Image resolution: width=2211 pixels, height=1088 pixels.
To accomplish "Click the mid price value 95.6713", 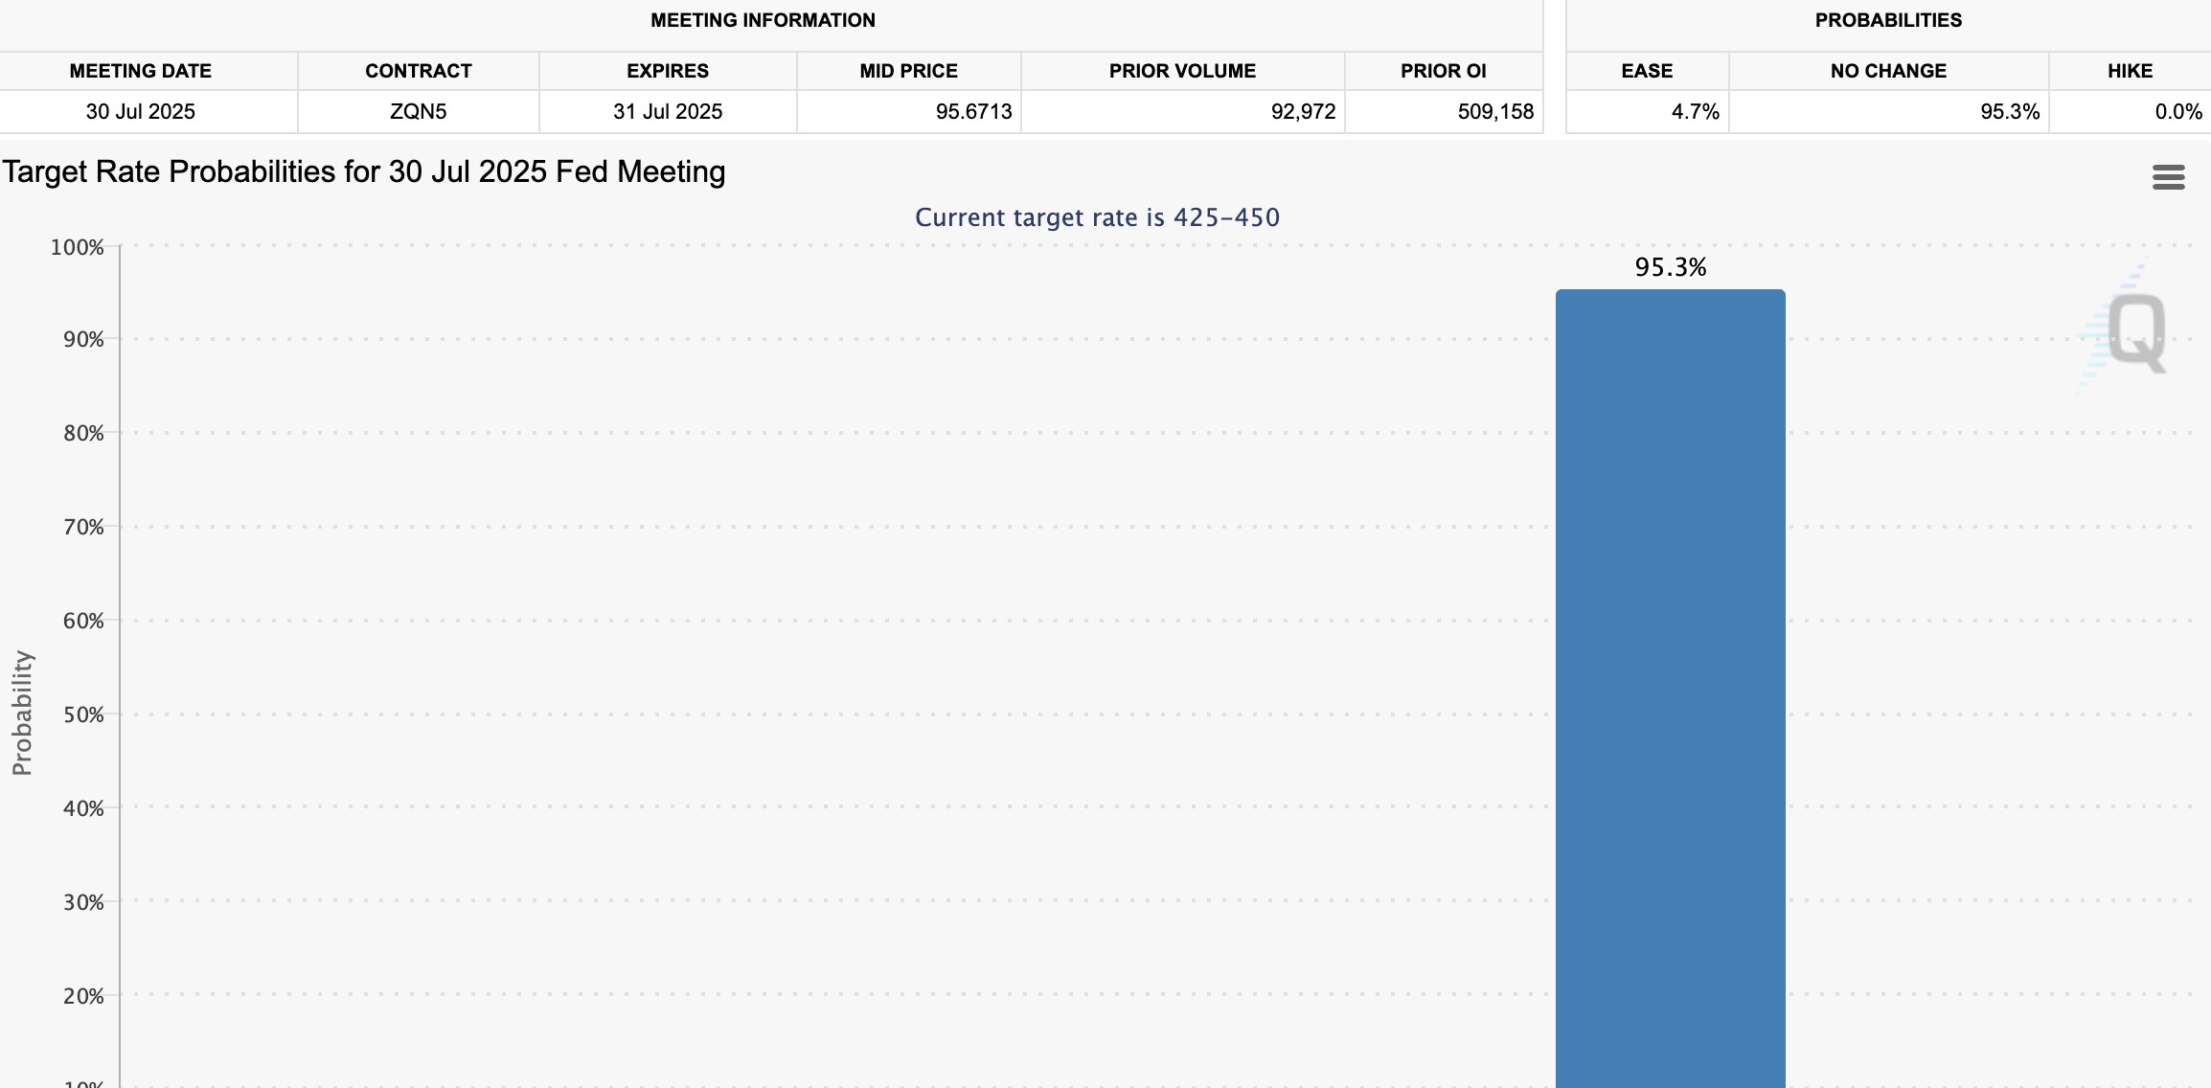I will pos(973,111).
